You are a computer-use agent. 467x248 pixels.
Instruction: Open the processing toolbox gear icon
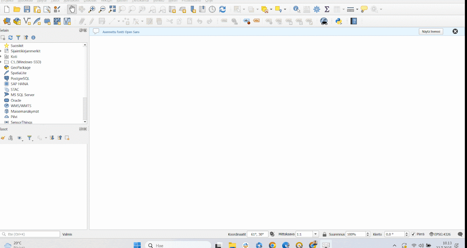pyautogui.click(x=317, y=9)
